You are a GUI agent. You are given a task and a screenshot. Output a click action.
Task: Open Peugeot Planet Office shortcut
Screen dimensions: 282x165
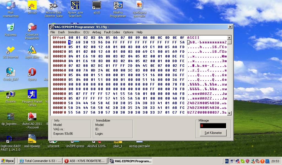tap(32, 95)
